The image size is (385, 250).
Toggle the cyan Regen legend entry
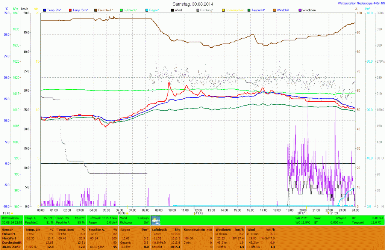click(x=153, y=10)
